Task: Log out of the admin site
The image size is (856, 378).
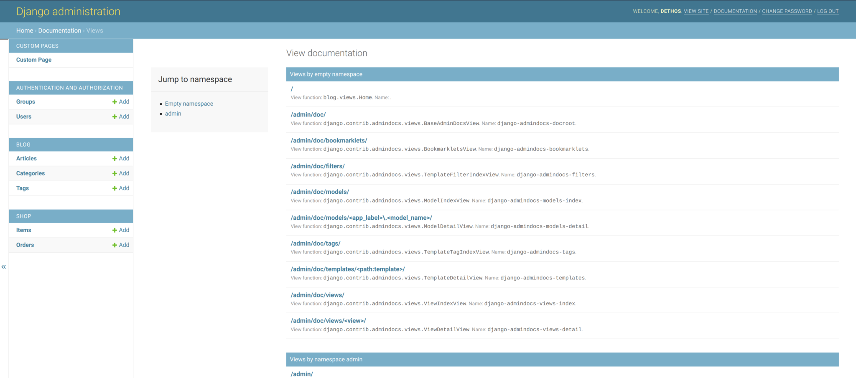Action: click(828, 11)
